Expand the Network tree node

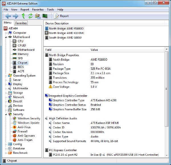[6, 97]
